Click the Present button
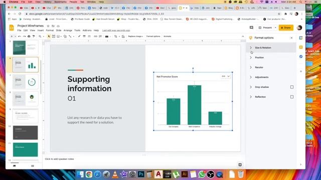 (265, 27)
